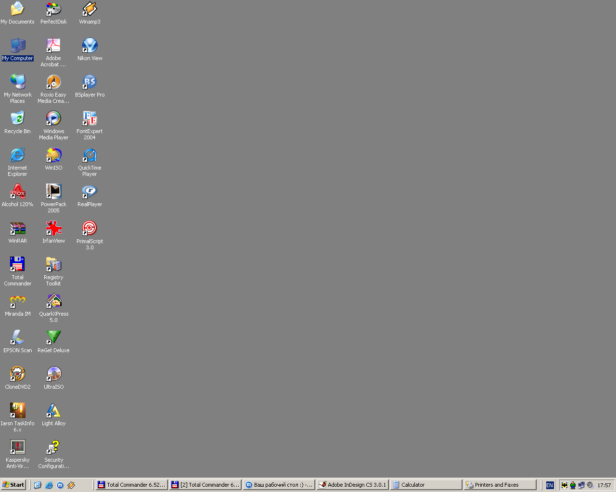Image resolution: width=616 pixels, height=492 pixels.
Task: Select UltraISO shortcut
Action: tap(53, 378)
